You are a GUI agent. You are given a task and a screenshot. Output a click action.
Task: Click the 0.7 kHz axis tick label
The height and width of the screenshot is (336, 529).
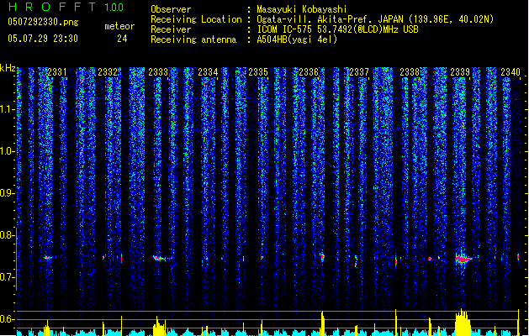pyautogui.click(x=7, y=277)
